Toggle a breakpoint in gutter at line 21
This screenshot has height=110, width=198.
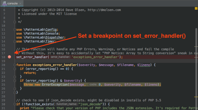9,69
